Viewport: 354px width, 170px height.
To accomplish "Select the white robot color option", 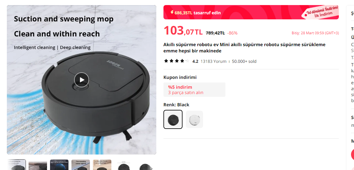I will [194, 119].
